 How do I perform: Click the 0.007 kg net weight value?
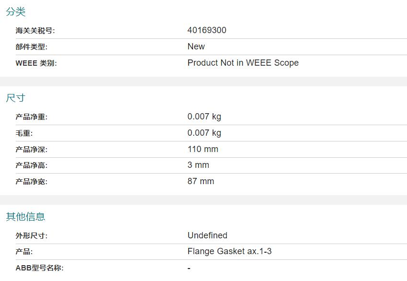point(204,117)
